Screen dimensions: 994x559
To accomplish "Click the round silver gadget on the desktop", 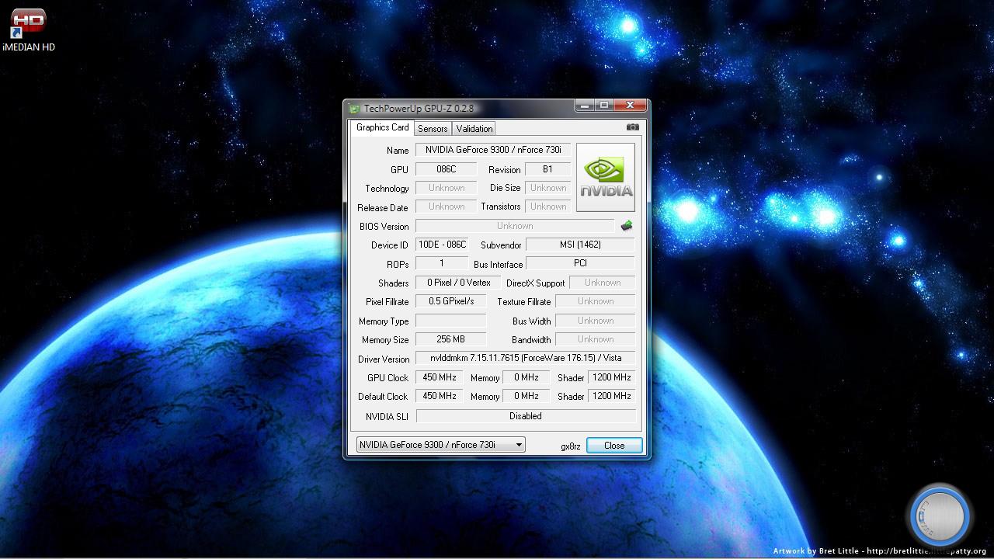I will (x=940, y=516).
